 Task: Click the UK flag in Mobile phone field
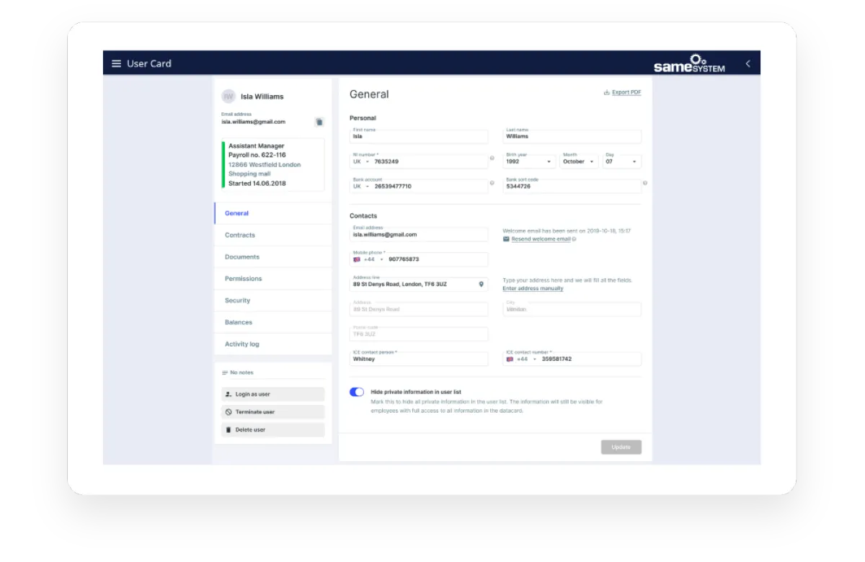pos(357,259)
